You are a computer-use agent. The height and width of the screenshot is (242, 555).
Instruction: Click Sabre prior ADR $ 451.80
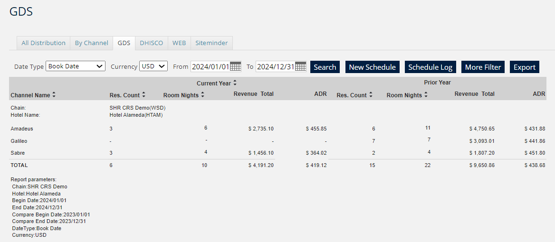tap(535, 153)
